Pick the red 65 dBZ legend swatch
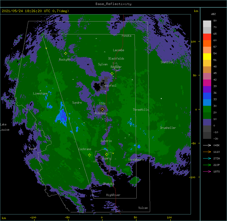This screenshot has width=227, height=221. pos(207,37)
